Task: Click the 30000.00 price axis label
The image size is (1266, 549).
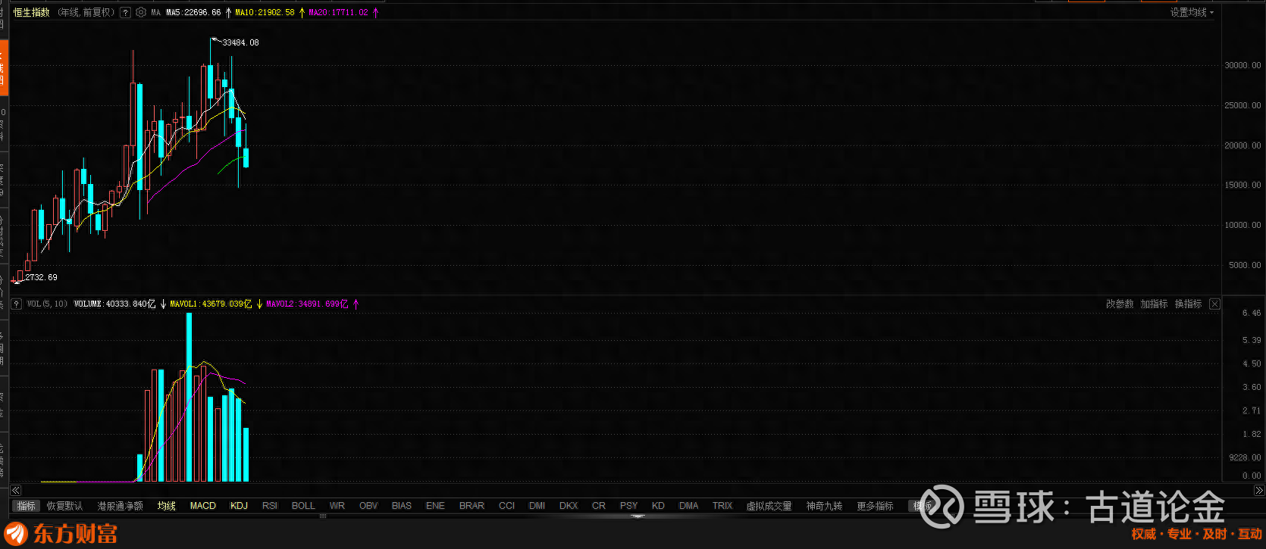Action: (x=1243, y=66)
